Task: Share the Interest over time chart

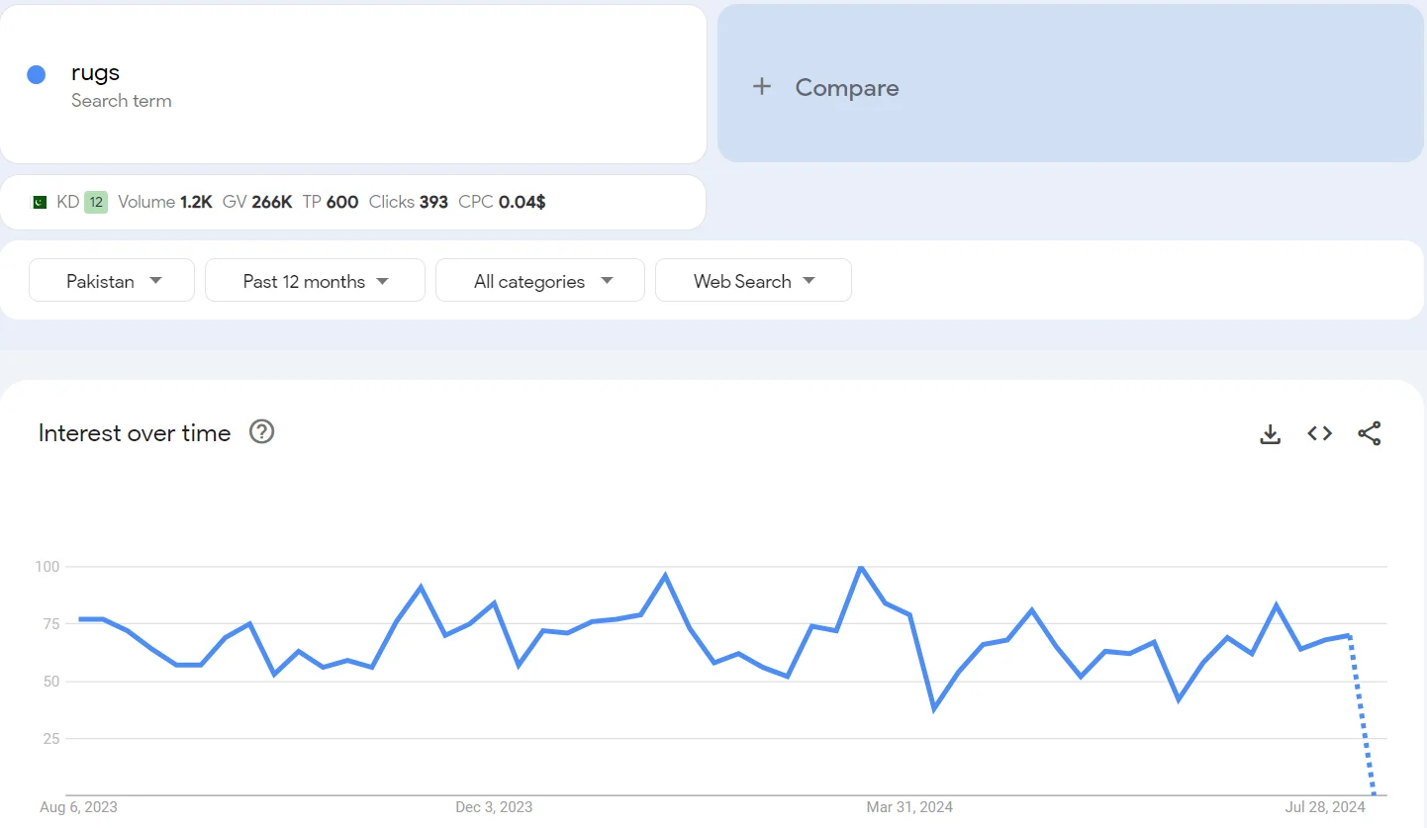Action: click(x=1369, y=433)
